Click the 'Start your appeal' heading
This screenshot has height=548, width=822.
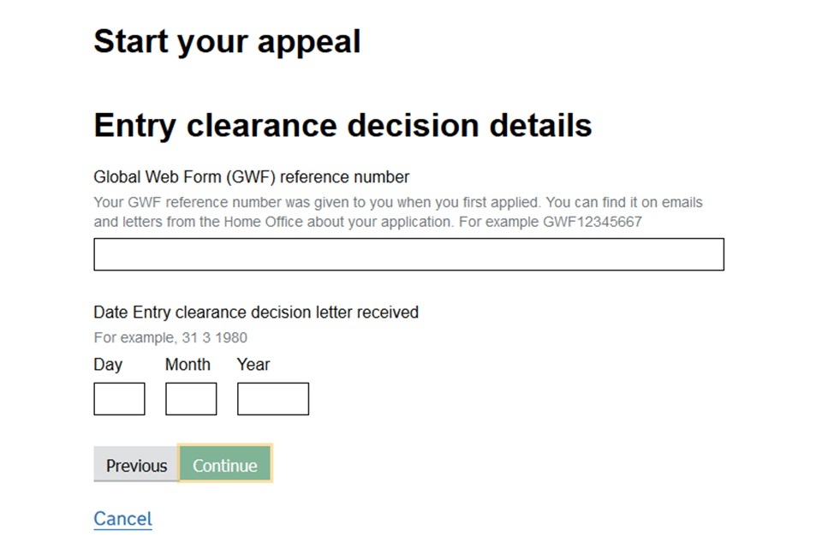point(227,42)
